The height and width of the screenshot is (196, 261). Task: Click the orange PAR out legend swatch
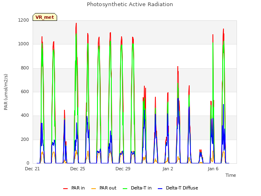pyautogui.click(x=94, y=189)
